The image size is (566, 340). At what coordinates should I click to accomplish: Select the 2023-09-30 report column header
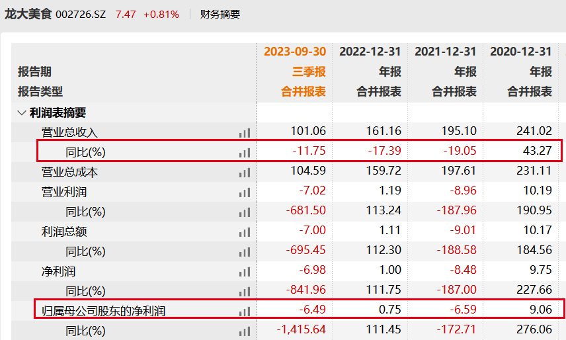pos(295,52)
